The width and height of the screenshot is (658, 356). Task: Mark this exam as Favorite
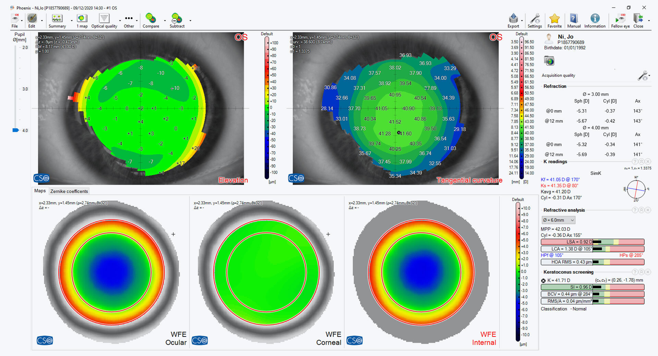click(x=554, y=21)
